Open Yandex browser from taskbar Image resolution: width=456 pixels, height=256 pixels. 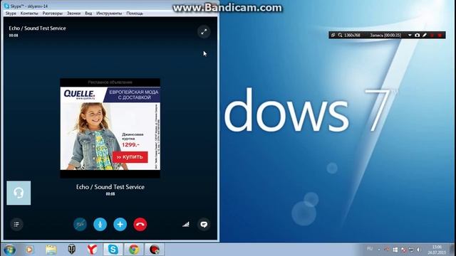coord(92,250)
